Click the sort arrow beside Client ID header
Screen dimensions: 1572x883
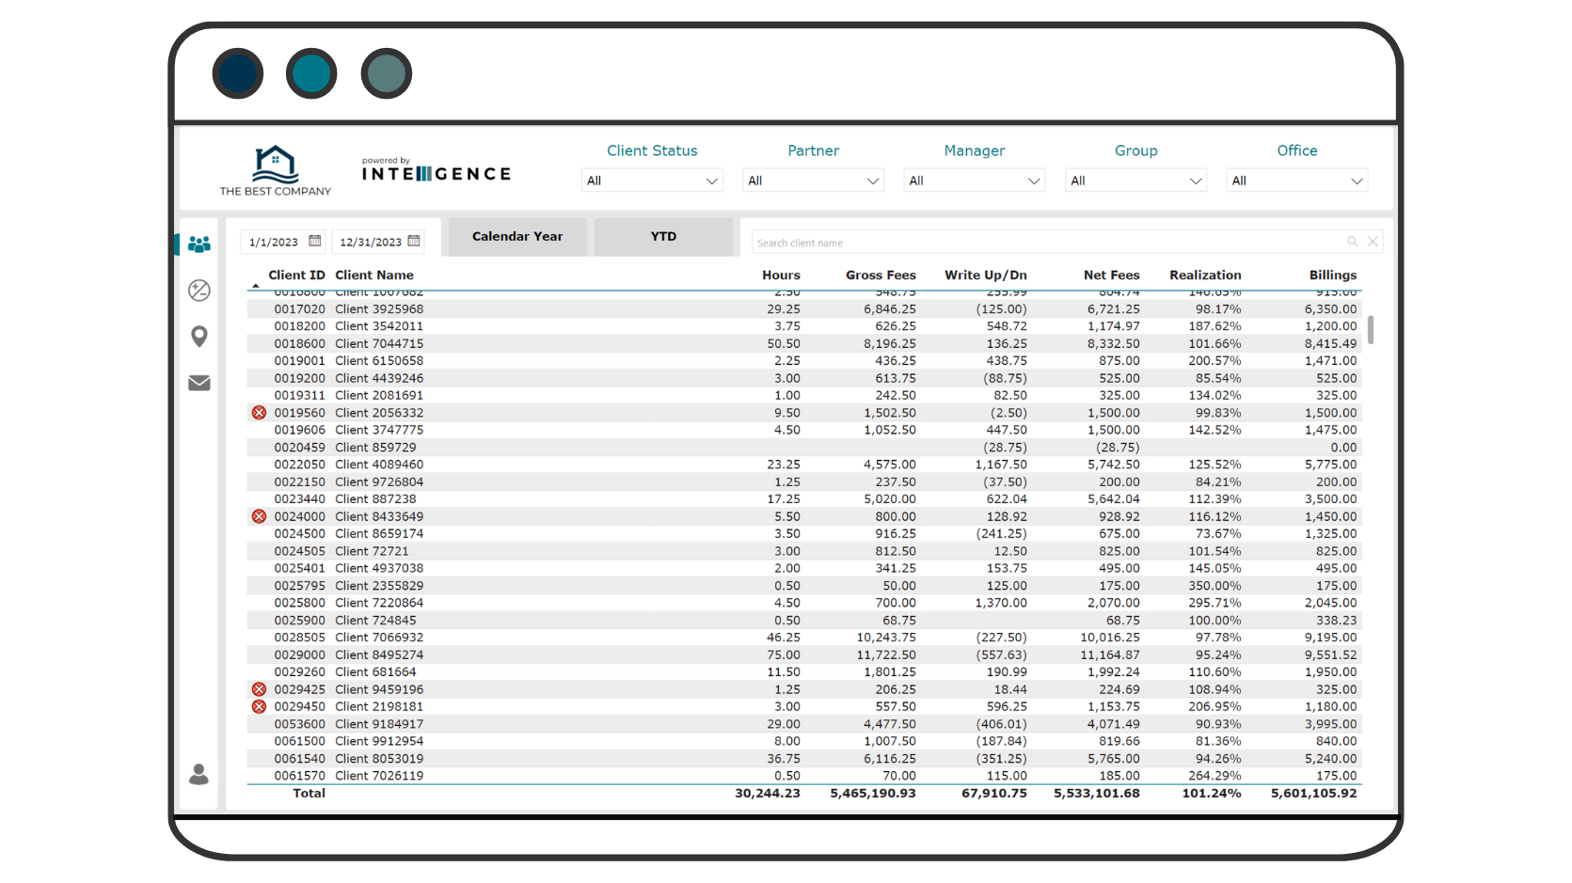[x=256, y=286]
